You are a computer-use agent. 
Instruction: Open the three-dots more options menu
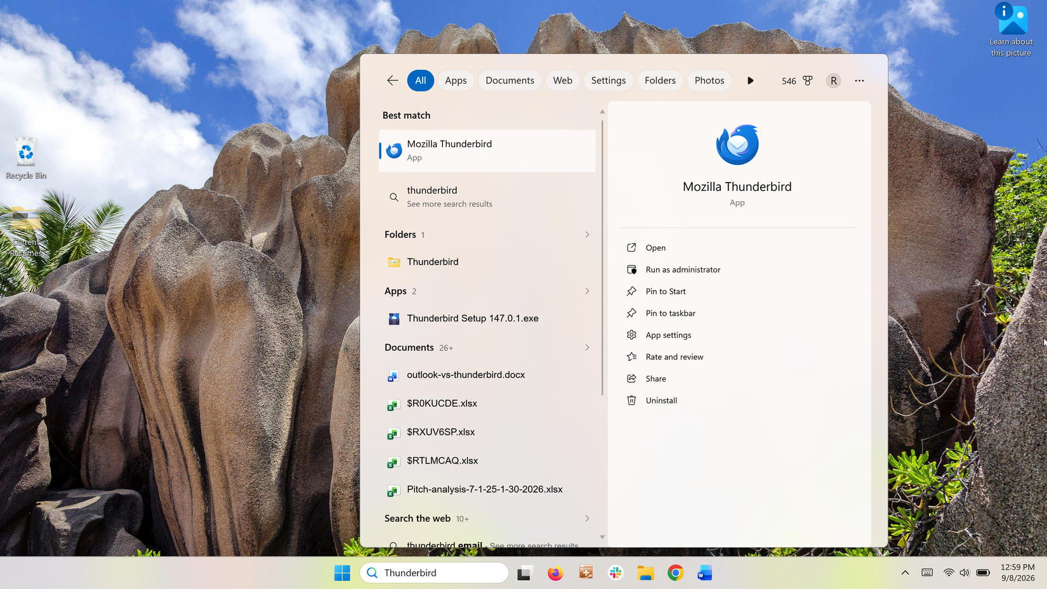[859, 81]
